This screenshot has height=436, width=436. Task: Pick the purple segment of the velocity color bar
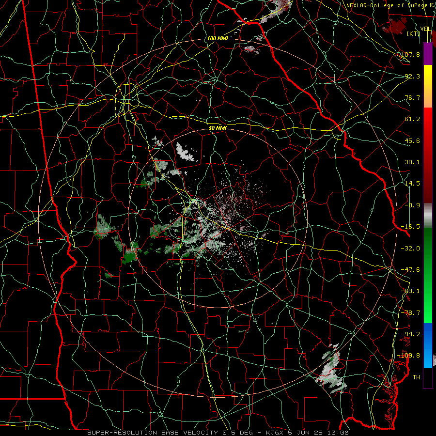(x=428, y=54)
